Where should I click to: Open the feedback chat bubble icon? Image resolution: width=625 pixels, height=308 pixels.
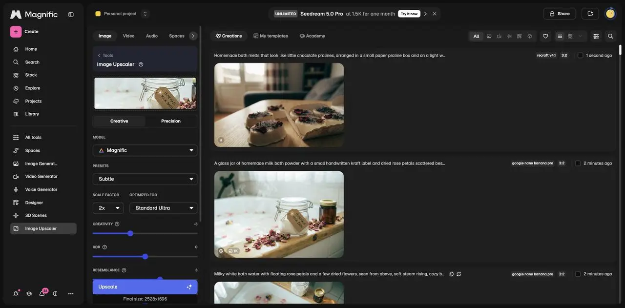click(x=590, y=14)
